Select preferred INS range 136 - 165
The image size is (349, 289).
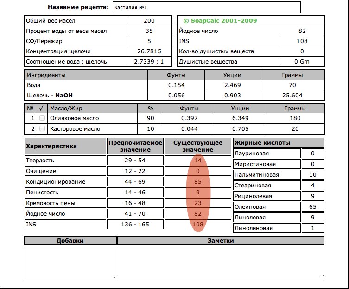point(135,225)
